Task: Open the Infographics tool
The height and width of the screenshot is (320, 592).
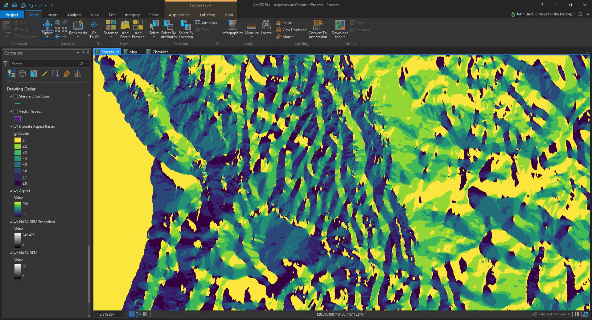Action: click(x=232, y=25)
